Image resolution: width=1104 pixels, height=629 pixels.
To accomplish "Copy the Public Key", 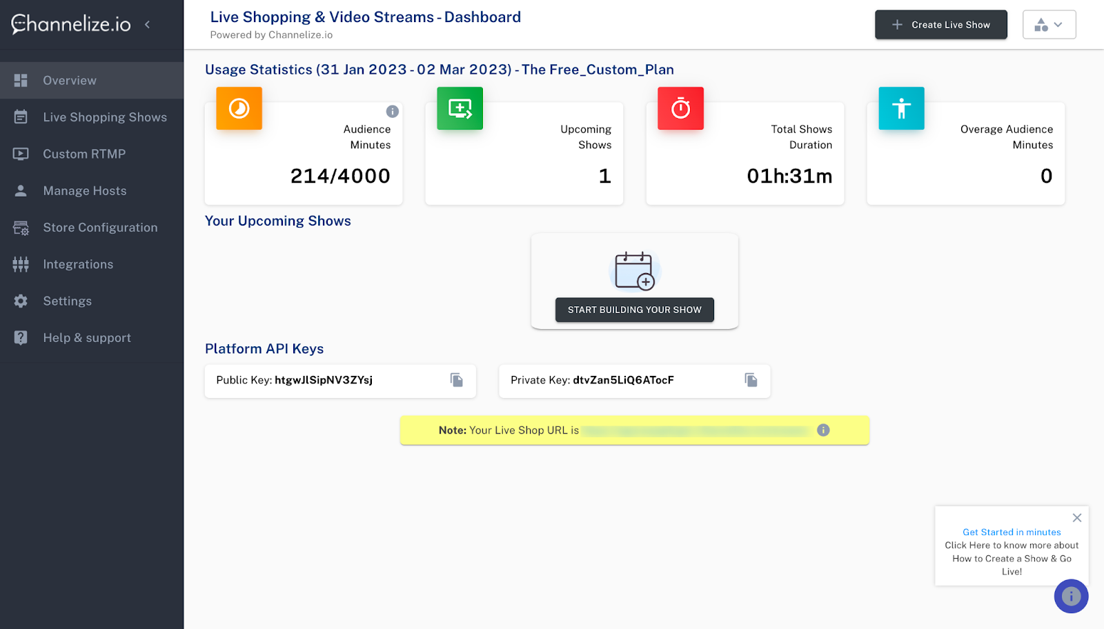I will (457, 380).
